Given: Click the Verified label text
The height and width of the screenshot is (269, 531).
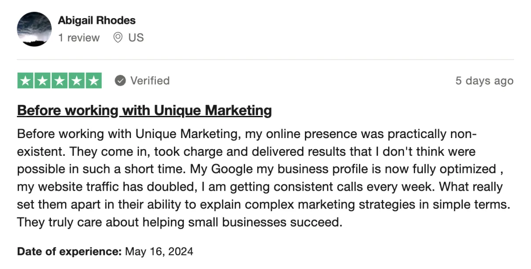Looking at the screenshot, I should pos(150,81).
